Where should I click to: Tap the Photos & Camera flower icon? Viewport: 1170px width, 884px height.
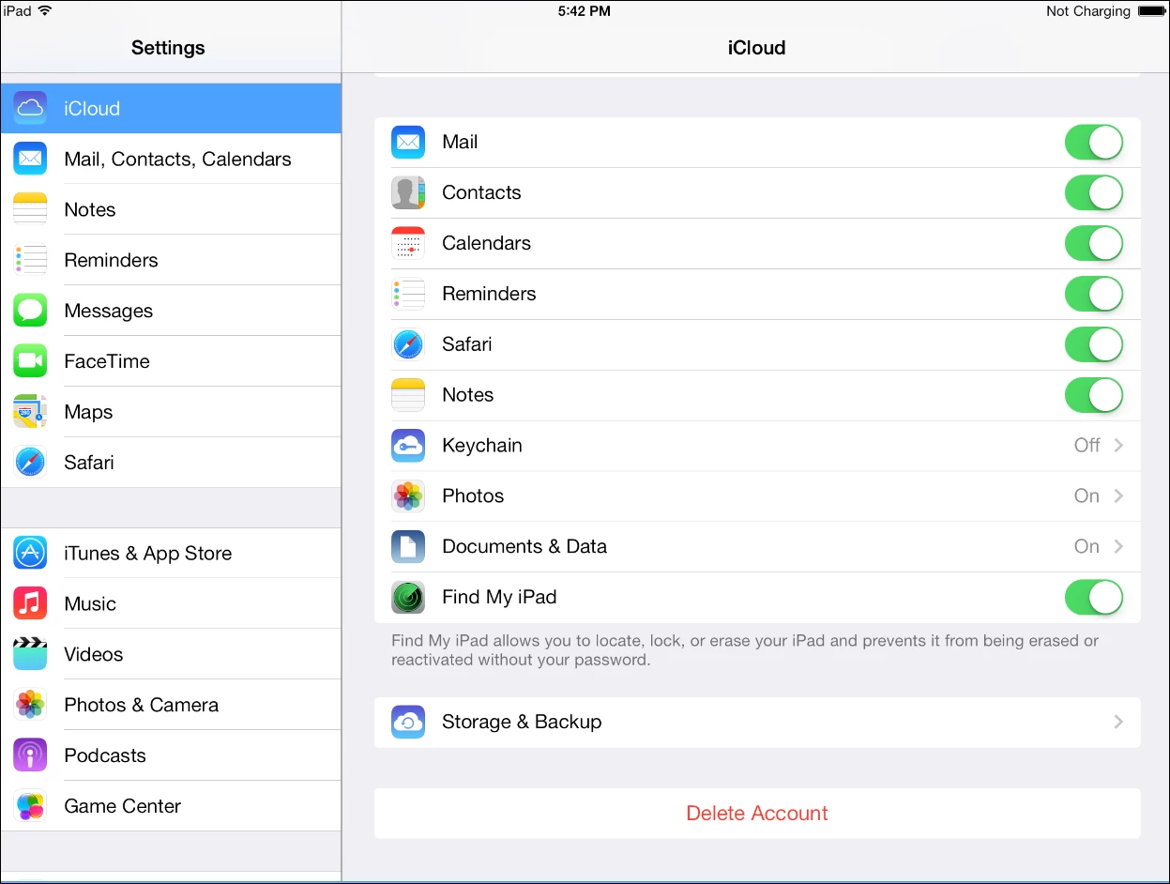click(30, 706)
